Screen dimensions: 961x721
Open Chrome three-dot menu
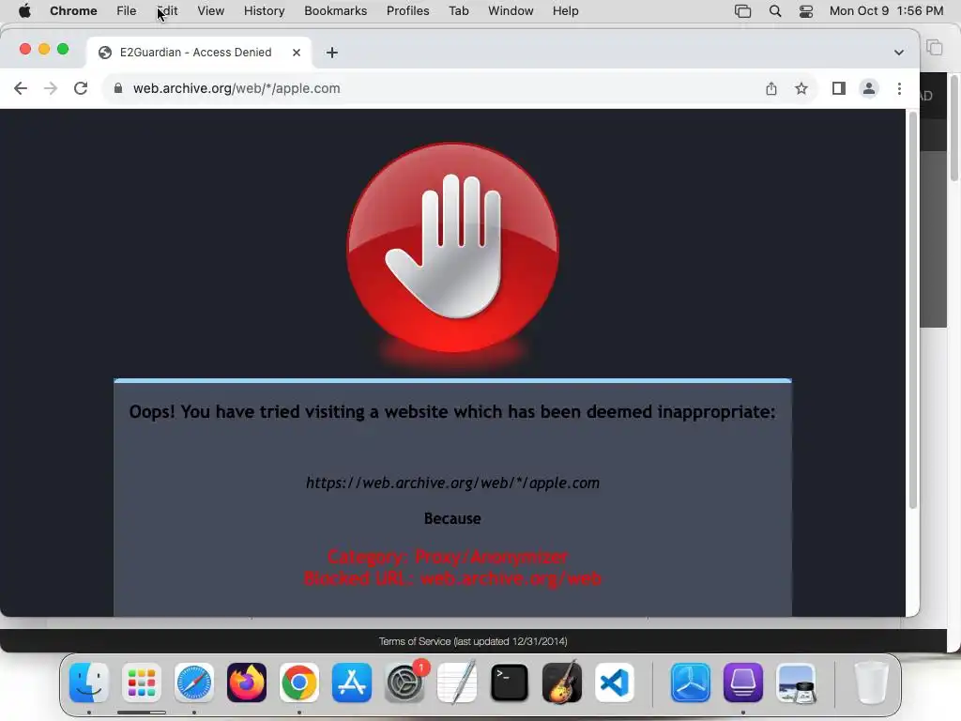pyautogui.click(x=899, y=88)
